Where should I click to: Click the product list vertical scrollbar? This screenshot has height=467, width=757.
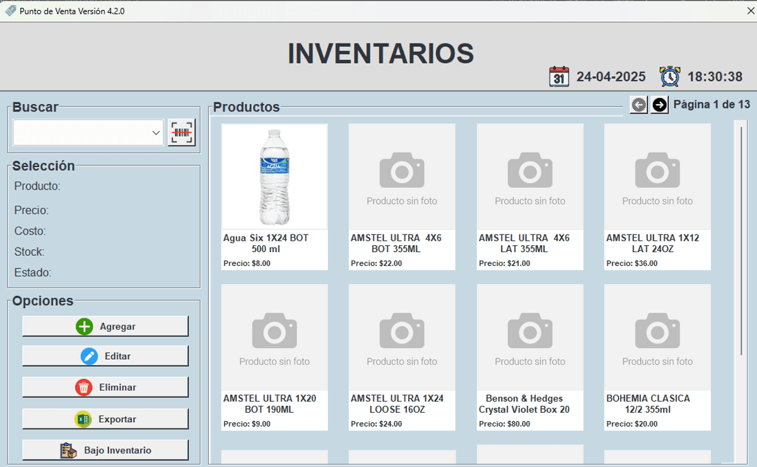click(741, 239)
